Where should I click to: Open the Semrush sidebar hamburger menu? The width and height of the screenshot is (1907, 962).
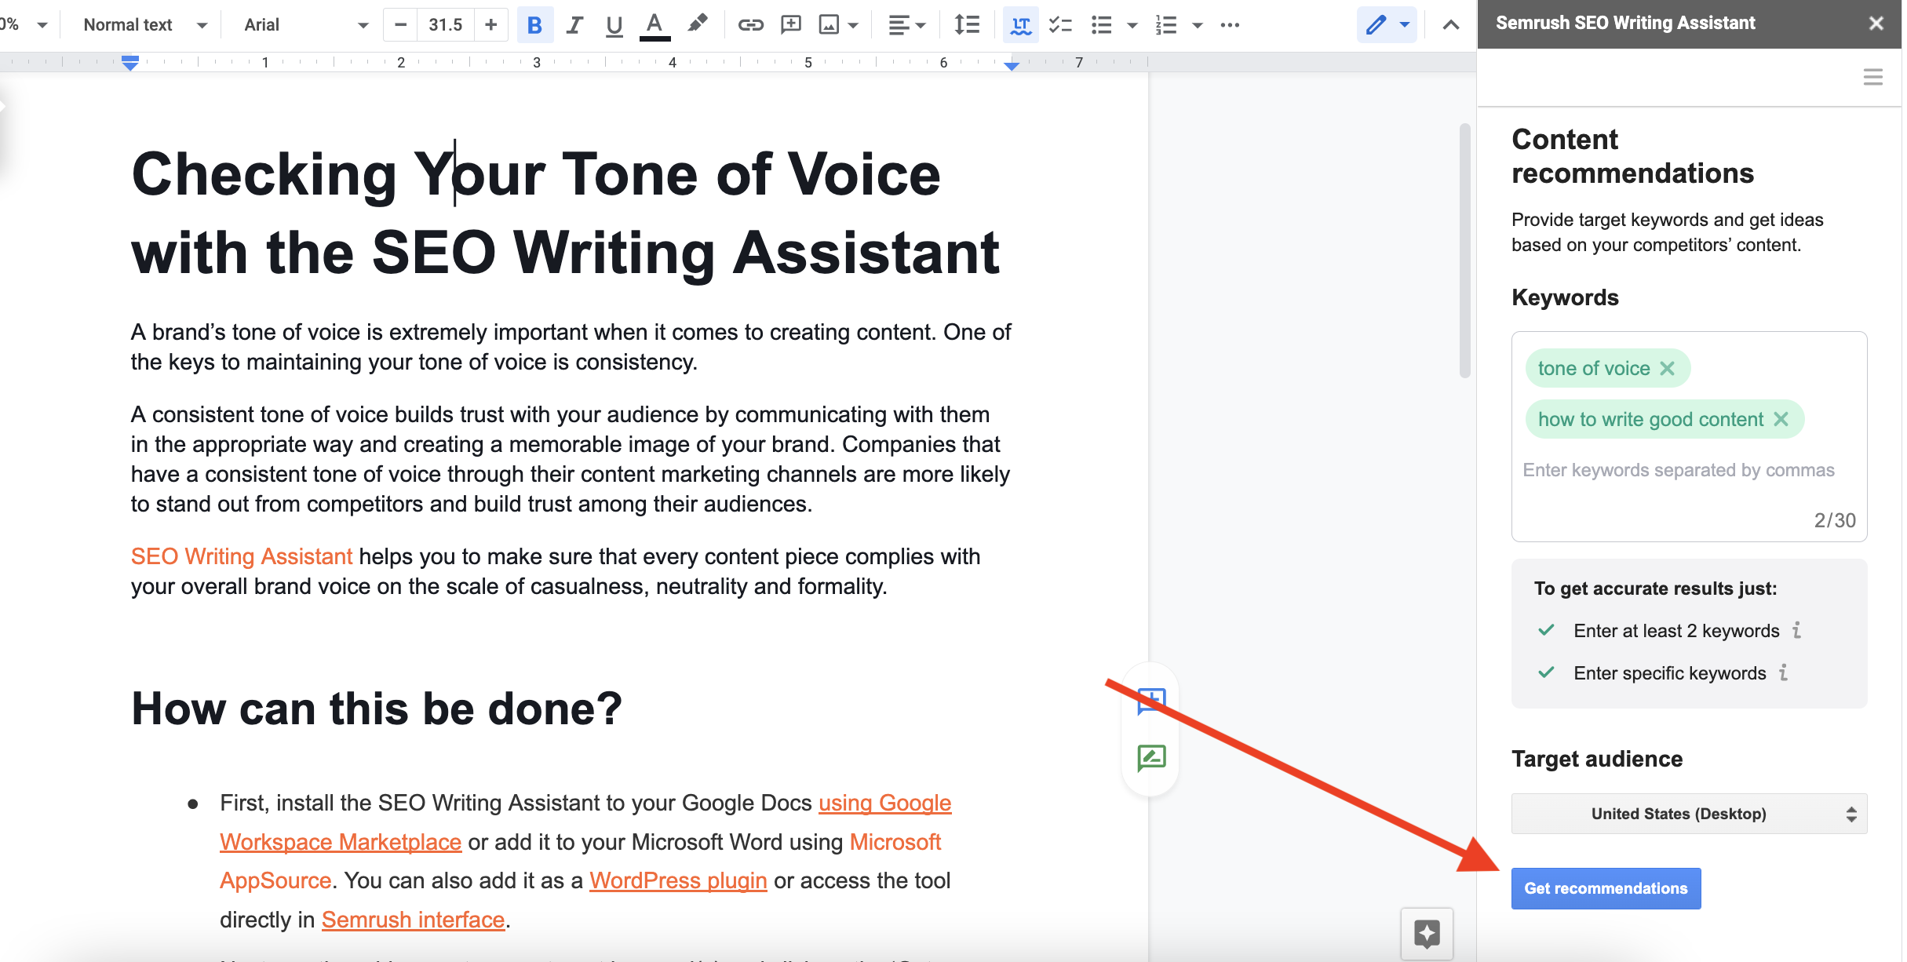click(x=1872, y=77)
